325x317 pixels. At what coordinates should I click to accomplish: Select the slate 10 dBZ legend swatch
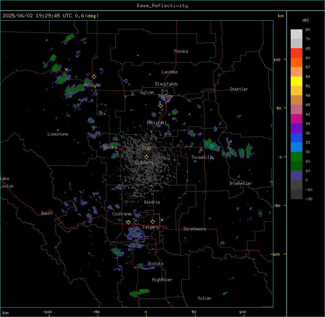coord(296,175)
